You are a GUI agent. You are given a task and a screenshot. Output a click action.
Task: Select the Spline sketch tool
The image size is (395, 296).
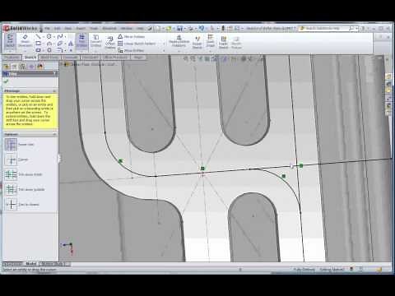pyautogui.click(x=60, y=36)
